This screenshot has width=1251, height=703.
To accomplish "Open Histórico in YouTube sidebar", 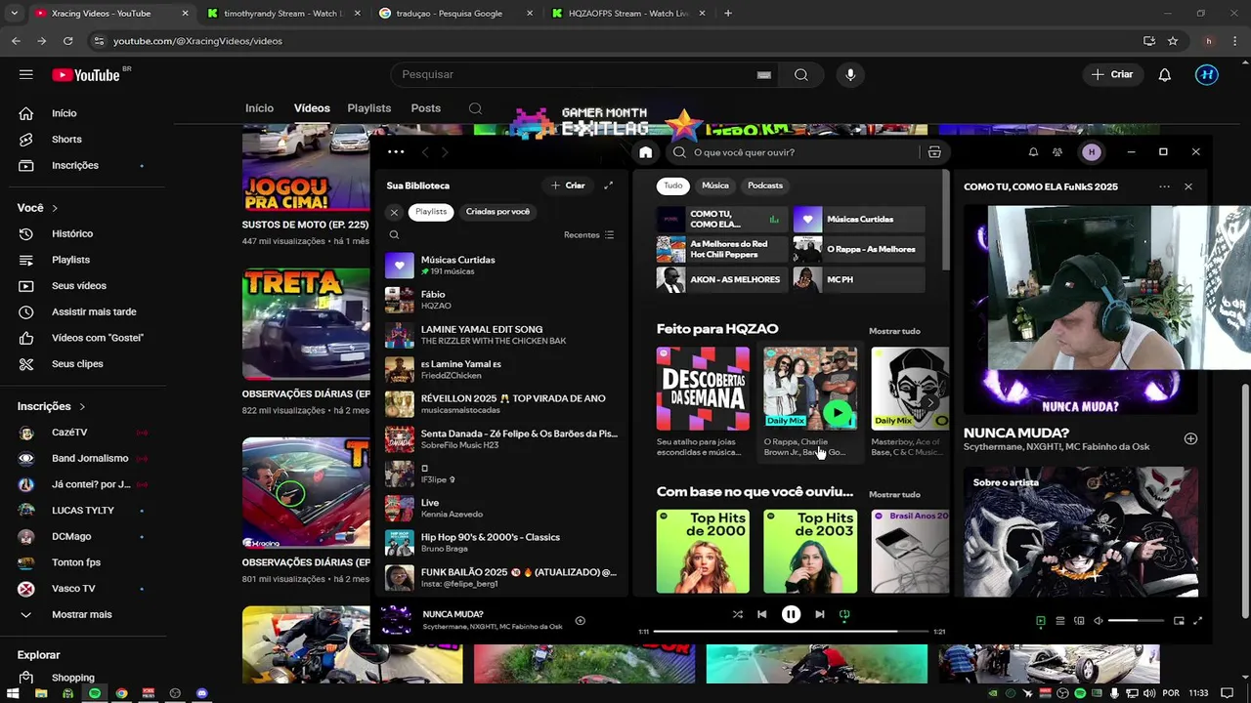I will click(72, 234).
